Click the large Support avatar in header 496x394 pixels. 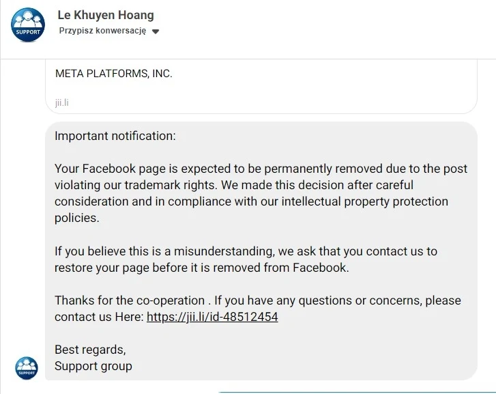click(28, 25)
